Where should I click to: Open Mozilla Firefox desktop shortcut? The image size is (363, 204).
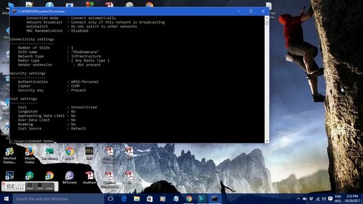tap(29, 156)
